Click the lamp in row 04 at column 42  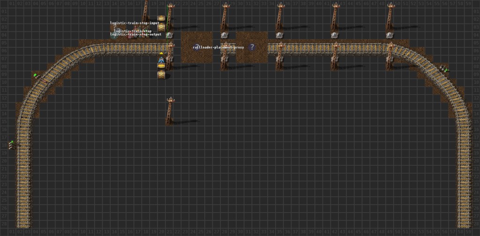[x=334, y=35]
